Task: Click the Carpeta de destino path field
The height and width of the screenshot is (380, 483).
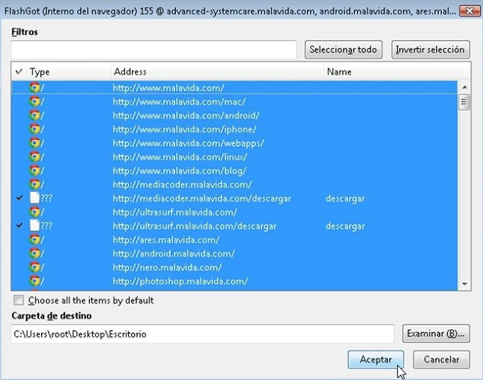Action: coord(203,334)
